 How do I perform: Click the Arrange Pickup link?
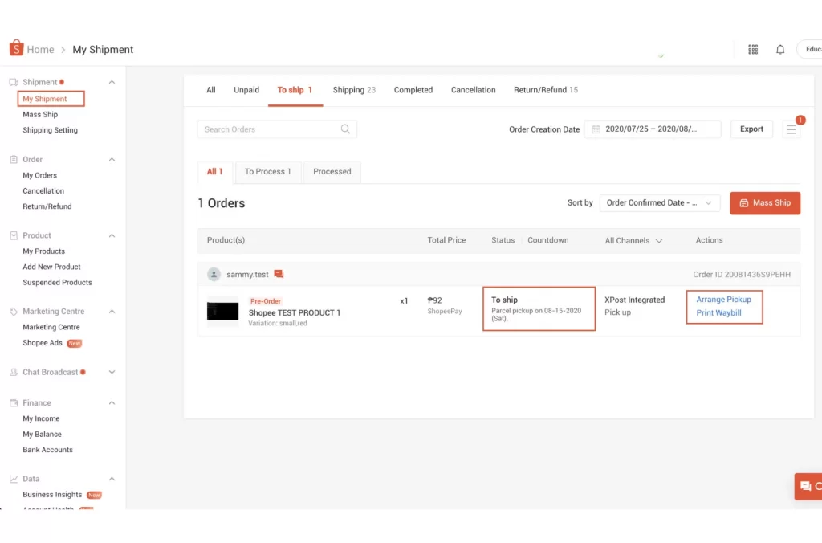point(723,300)
